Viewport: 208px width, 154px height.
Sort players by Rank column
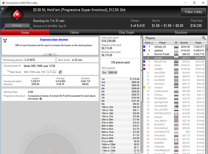[x=149, y=43]
